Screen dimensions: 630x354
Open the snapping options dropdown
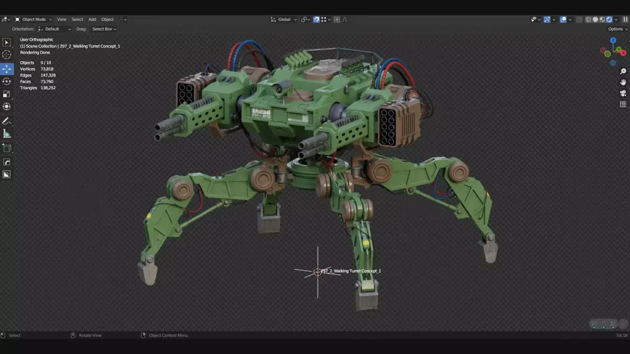point(326,19)
